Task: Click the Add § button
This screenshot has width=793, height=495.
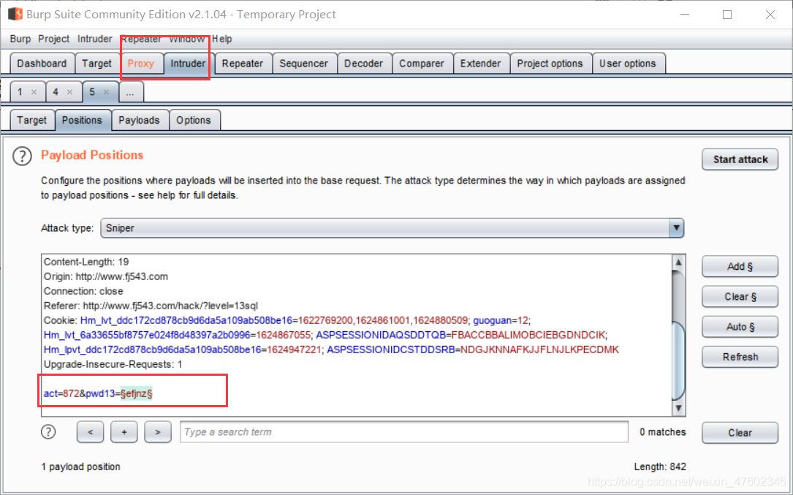Action: [740, 266]
